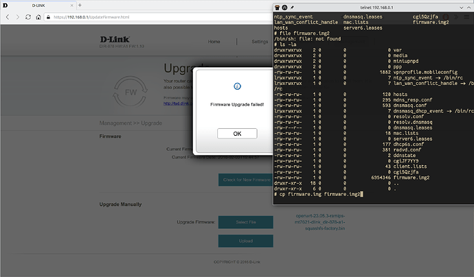Click the Select File button
This screenshot has height=277, width=474.
tap(246, 222)
